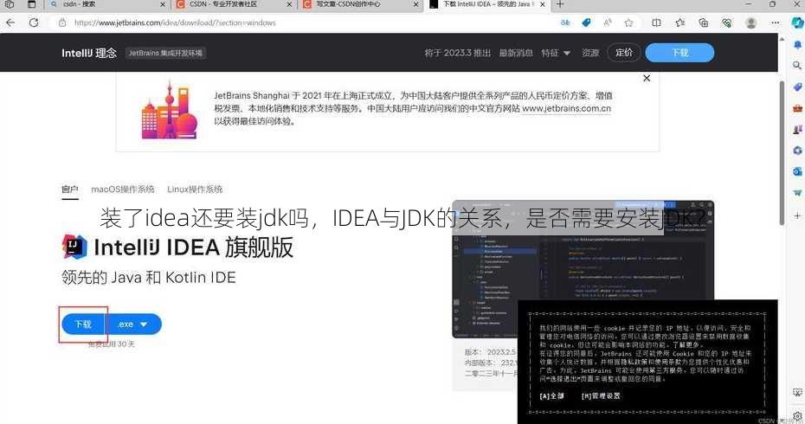
Task: Dismiss the JetBrains Shanghai banner
Action: [x=647, y=78]
